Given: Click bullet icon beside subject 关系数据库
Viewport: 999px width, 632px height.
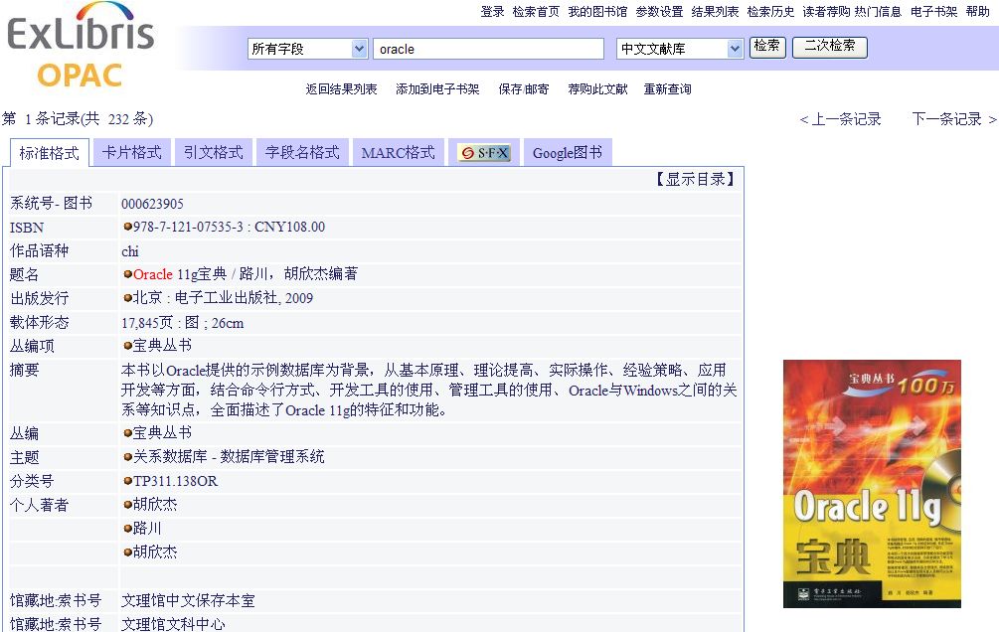Looking at the screenshot, I should [x=127, y=457].
